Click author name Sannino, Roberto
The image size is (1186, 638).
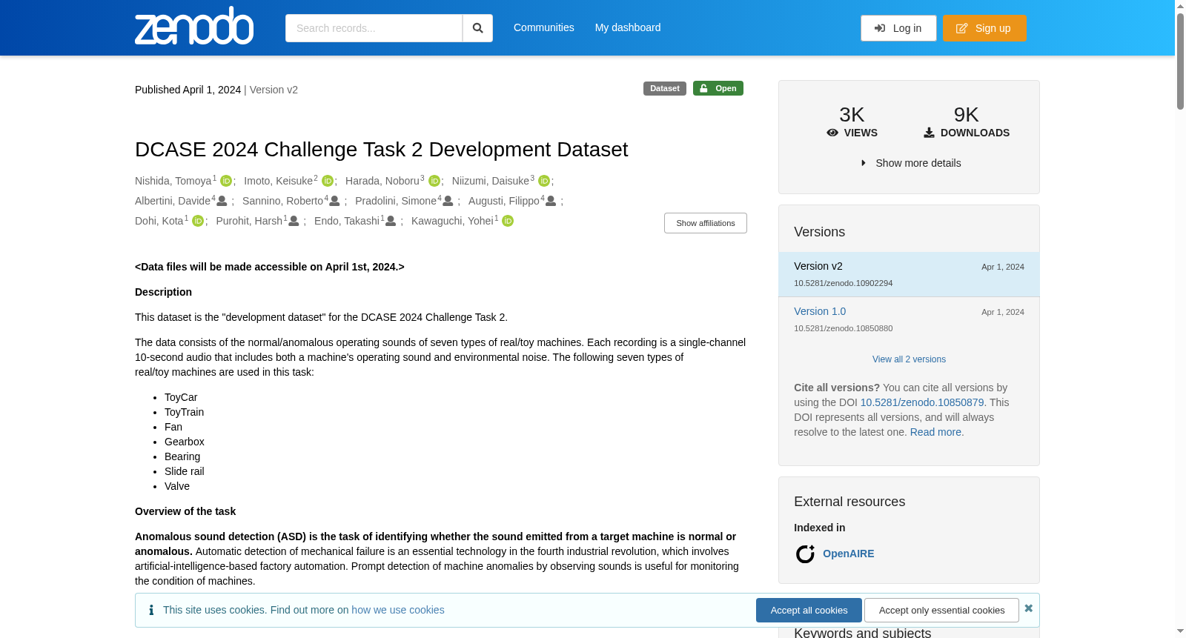point(283,201)
